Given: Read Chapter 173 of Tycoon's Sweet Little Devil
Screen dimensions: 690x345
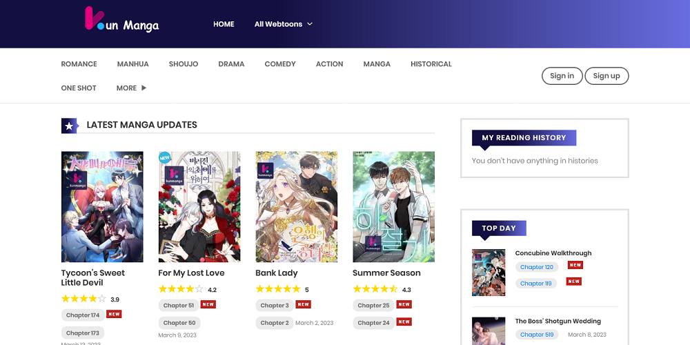Looking at the screenshot, I should [83, 333].
